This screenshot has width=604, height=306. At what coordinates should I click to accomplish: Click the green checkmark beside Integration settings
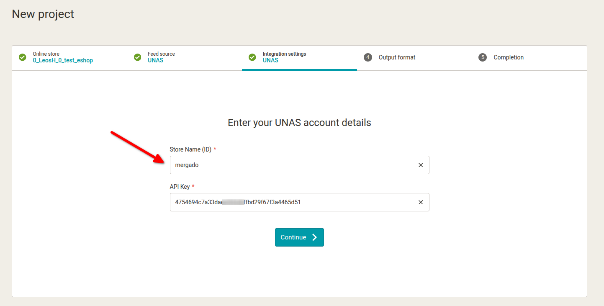coord(252,57)
